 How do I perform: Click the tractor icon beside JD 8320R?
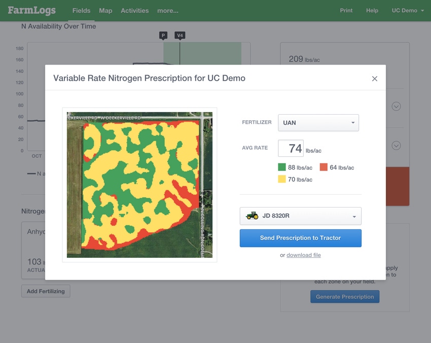pos(252,216)
